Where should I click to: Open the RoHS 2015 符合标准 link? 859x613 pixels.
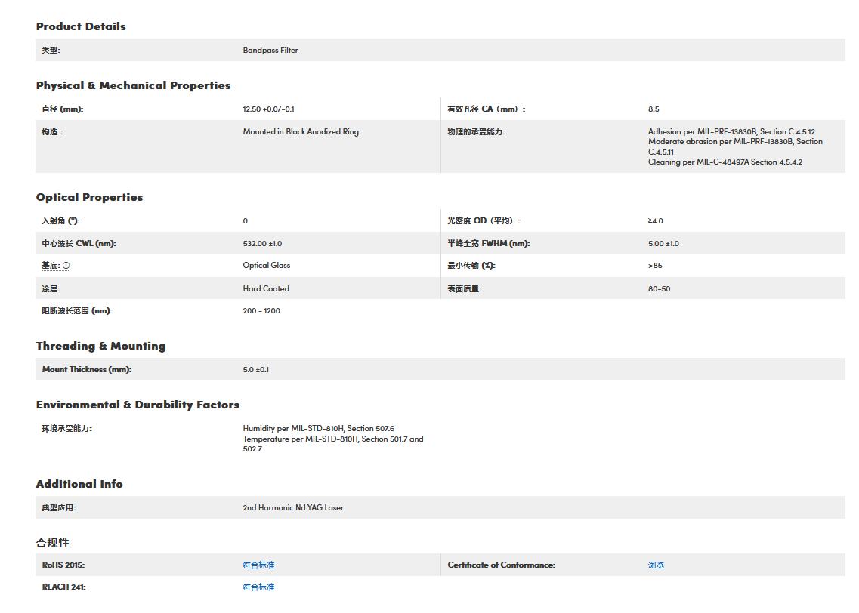(x=258, y=565)
